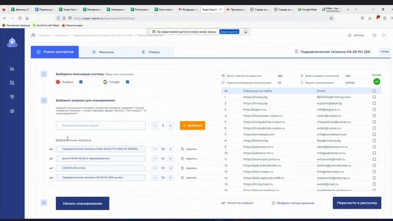Bookmark this page with the star

point(331,18)
